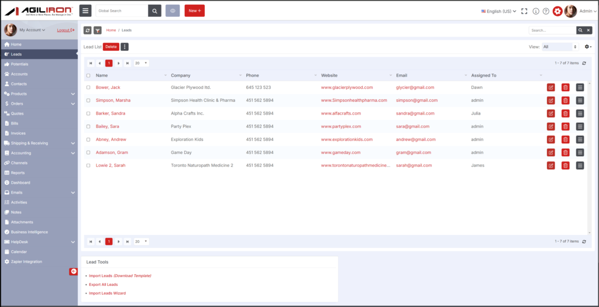Open the help question mark icon
This screenshot has width=599, height=307.
pos(546,11)
